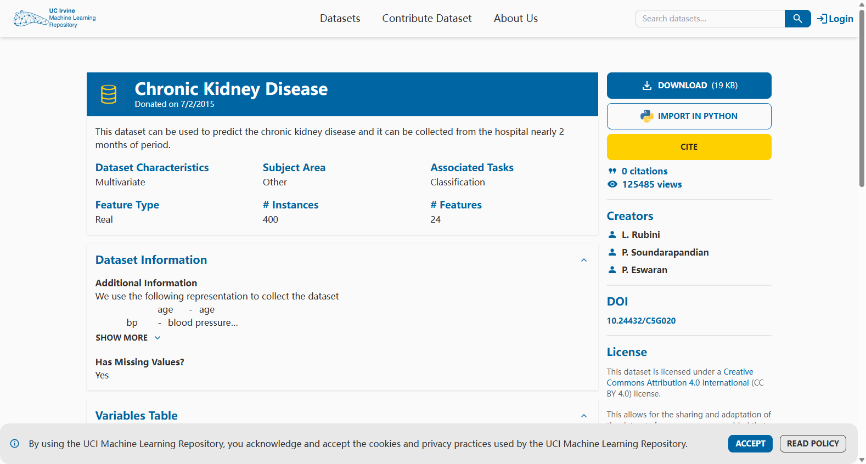Image resolution: width=866 pixels, height=464 pixels.
Task: Click the yellow database icon beside title
Action: pyautogui.click(x=109, y=94)
